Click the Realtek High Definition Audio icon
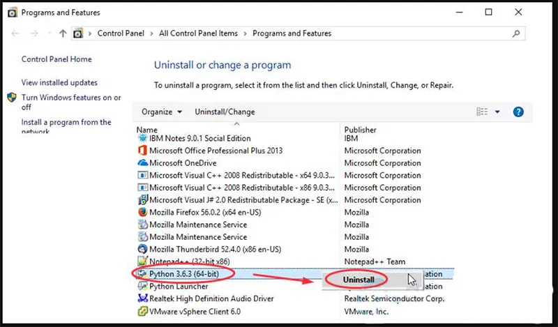This screenshot has height=327, width=558. tap(142, 299)
